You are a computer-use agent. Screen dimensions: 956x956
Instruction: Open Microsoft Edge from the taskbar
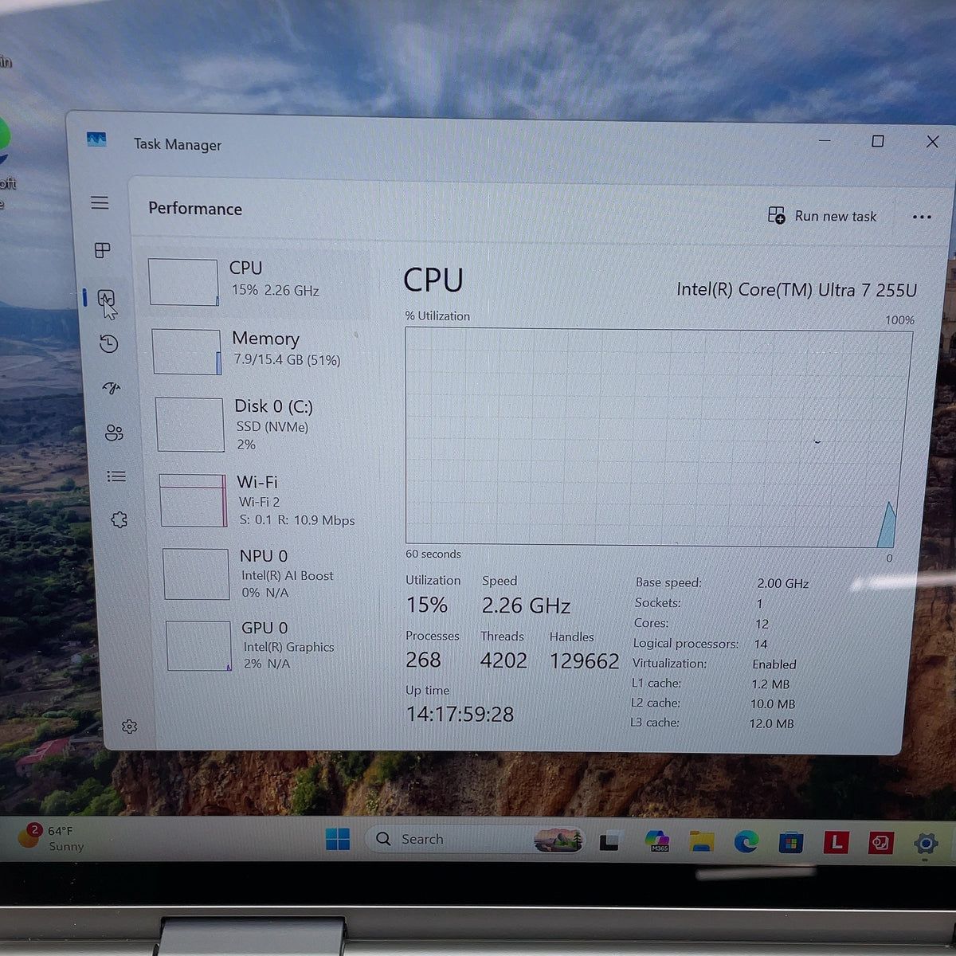pyautogui.click(x=746, y=841)
